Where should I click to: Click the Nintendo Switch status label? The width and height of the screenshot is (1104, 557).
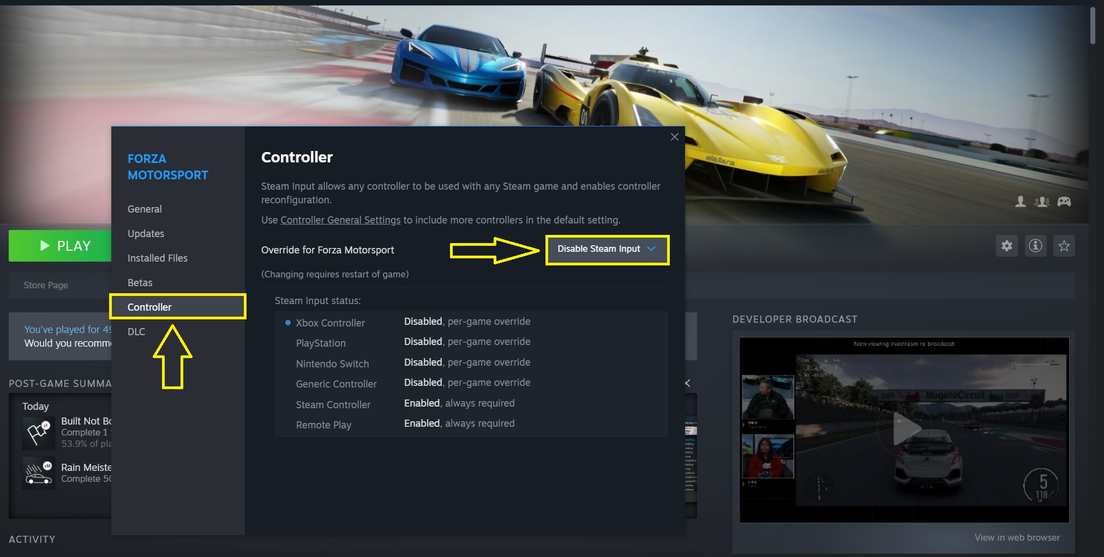pos(332,364)
